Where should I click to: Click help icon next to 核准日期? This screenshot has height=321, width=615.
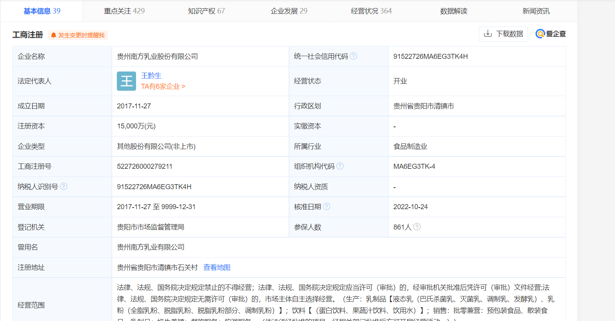[326, 206]
